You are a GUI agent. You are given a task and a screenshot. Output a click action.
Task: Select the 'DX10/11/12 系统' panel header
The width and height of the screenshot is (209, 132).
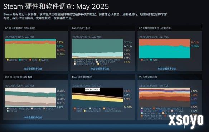(x=103, y=28)
